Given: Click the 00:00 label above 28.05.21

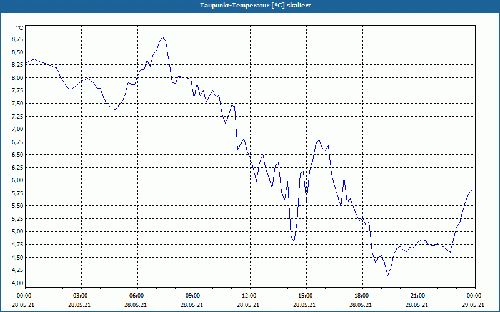Looking at the screenshot, I should click(x=24, y=296).
